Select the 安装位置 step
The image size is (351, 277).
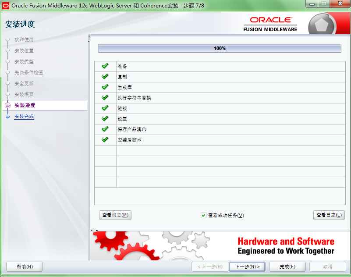(x=24, y=50)
